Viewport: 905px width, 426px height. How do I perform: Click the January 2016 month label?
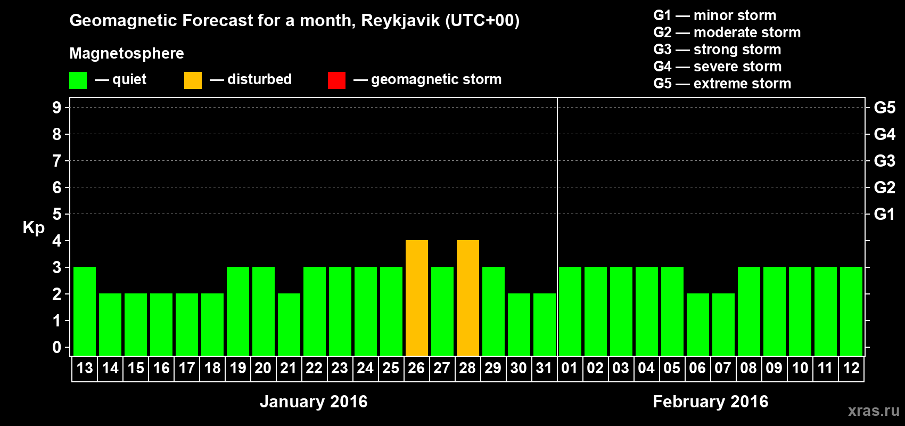(314, 402)
